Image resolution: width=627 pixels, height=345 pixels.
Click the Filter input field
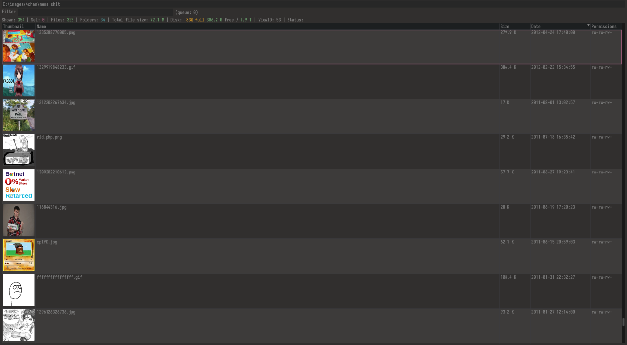pos(96,12)
